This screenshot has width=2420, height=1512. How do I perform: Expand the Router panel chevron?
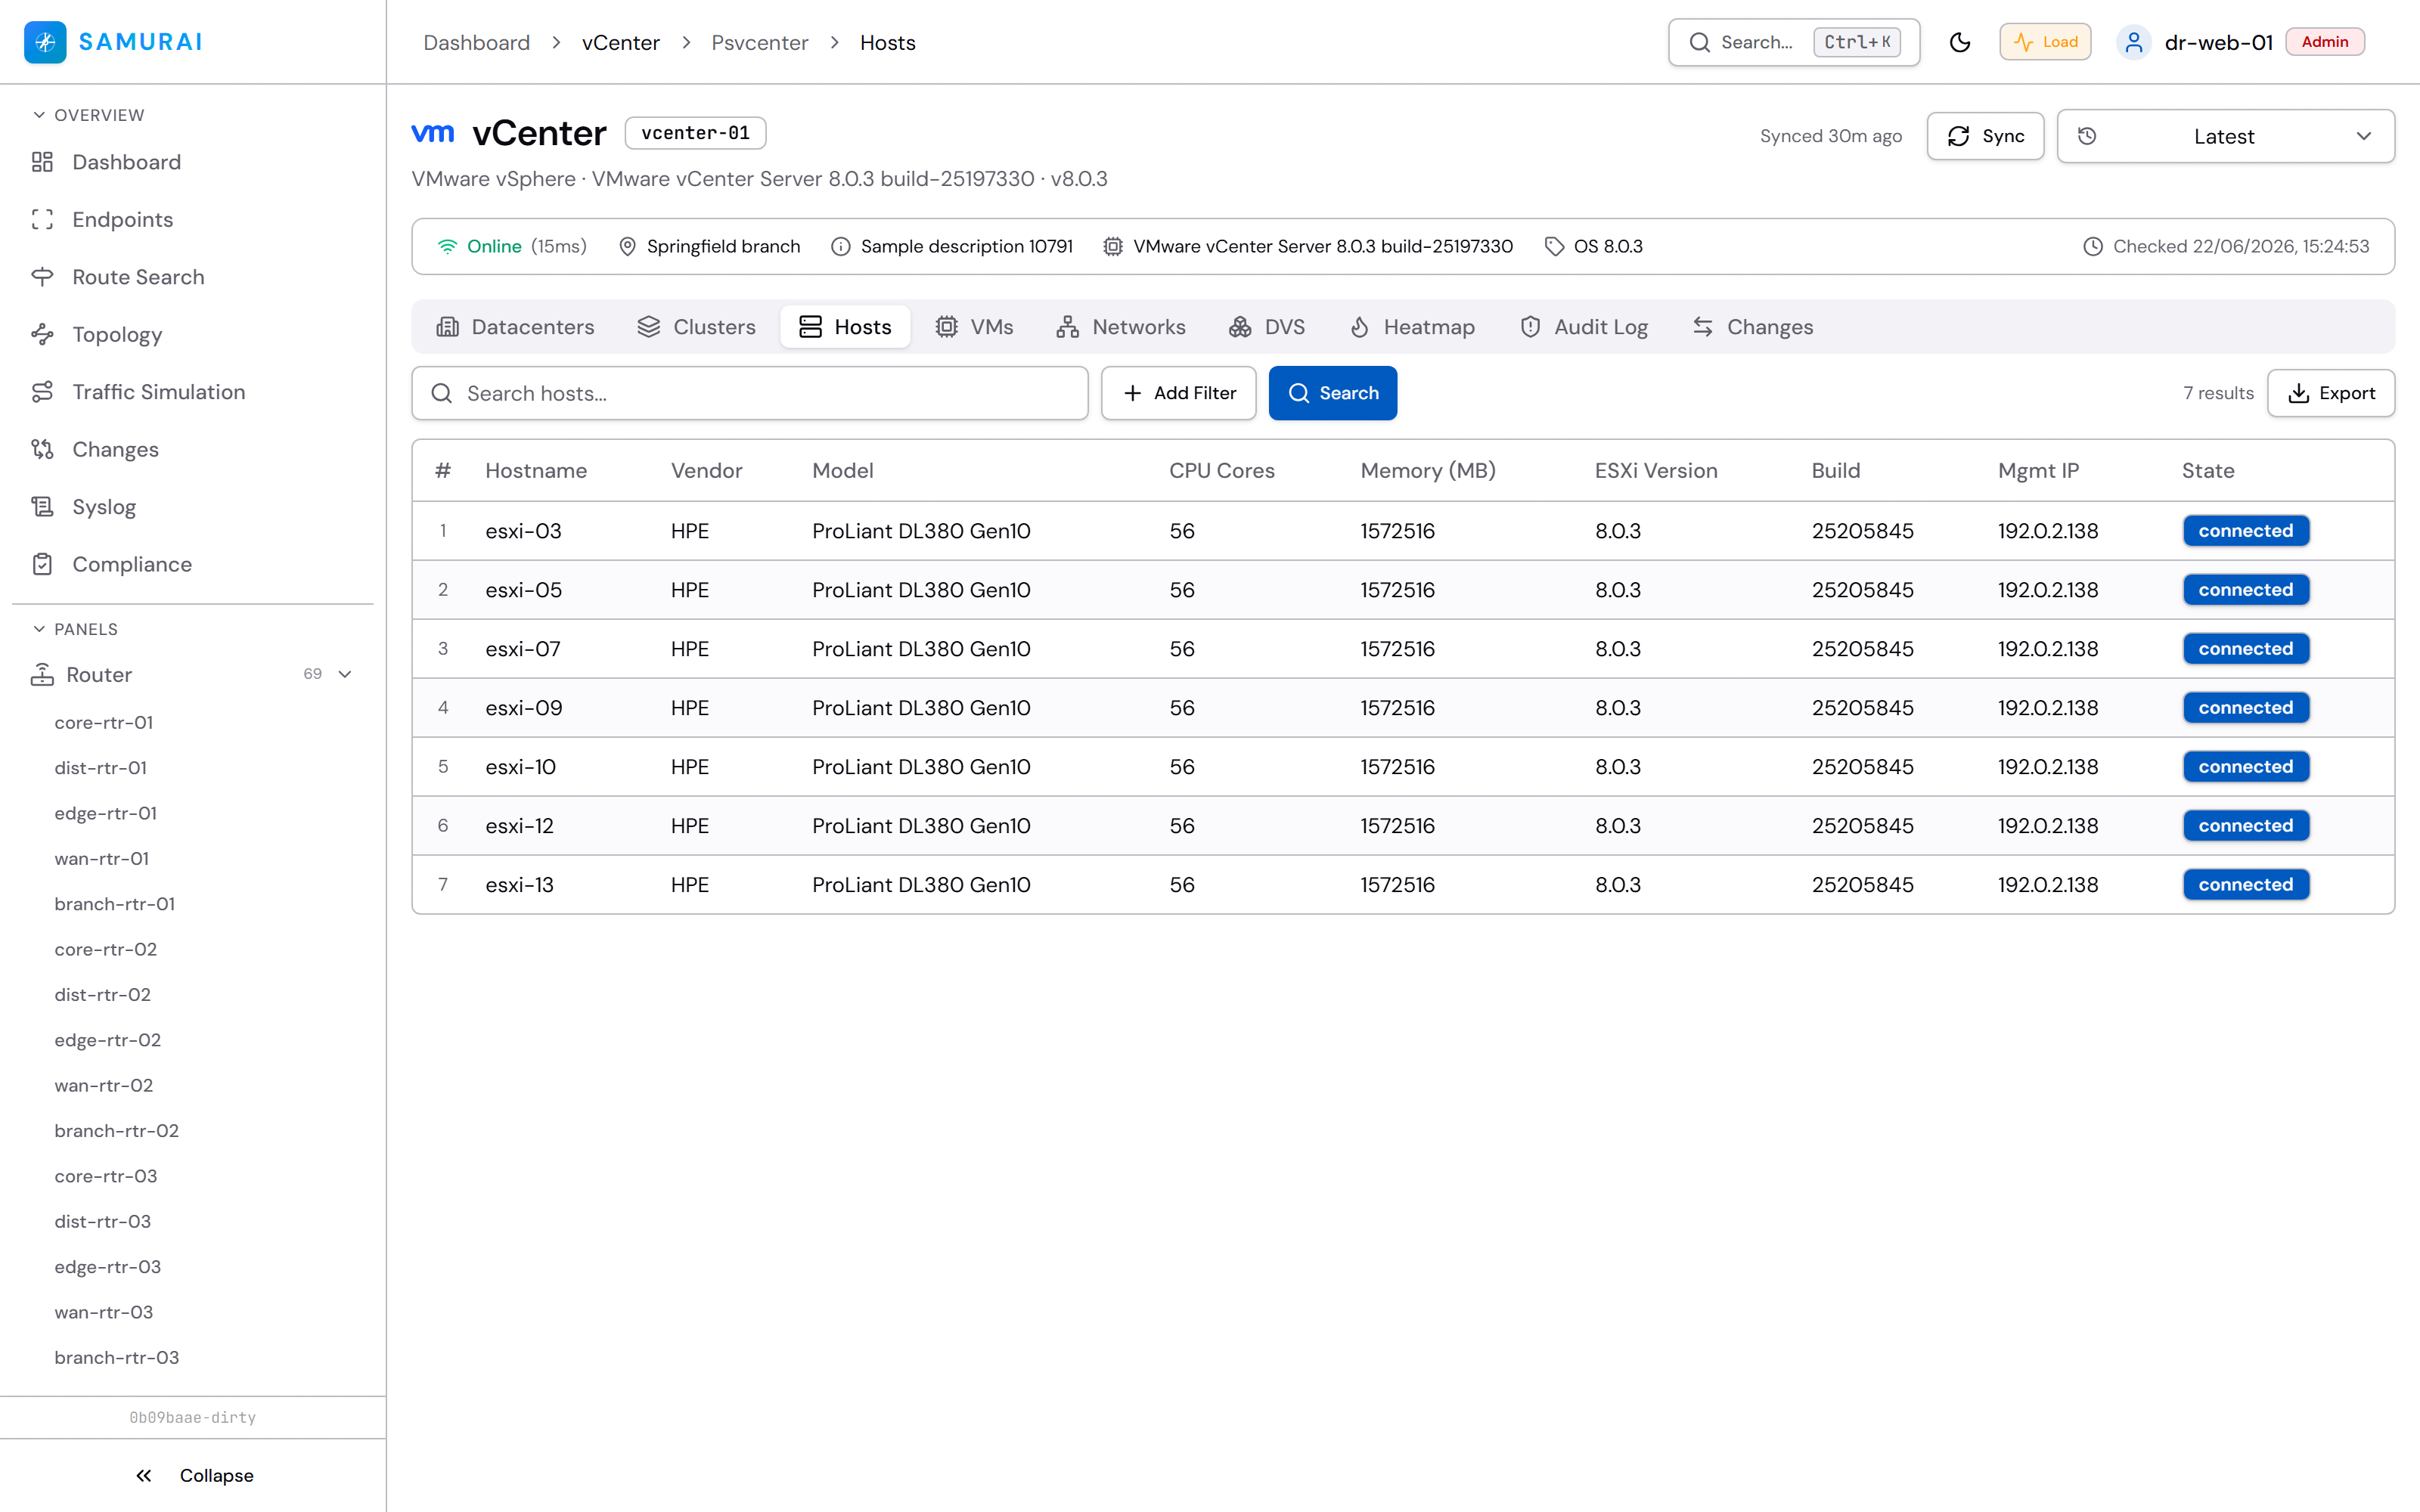[345, 674]
